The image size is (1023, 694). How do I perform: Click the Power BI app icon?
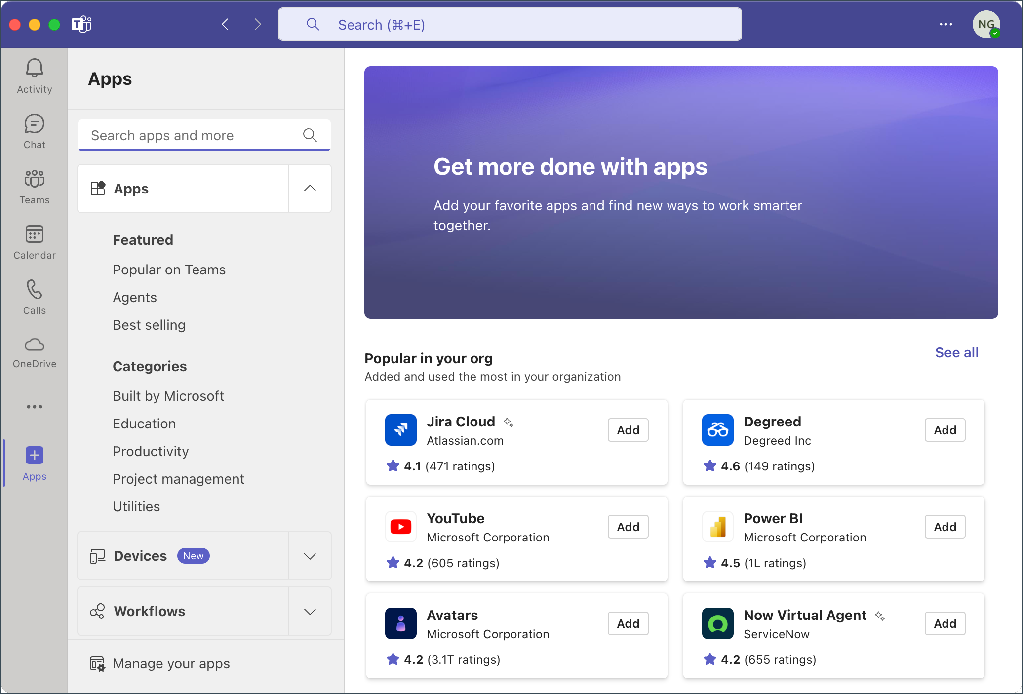(x=717, y=527)
